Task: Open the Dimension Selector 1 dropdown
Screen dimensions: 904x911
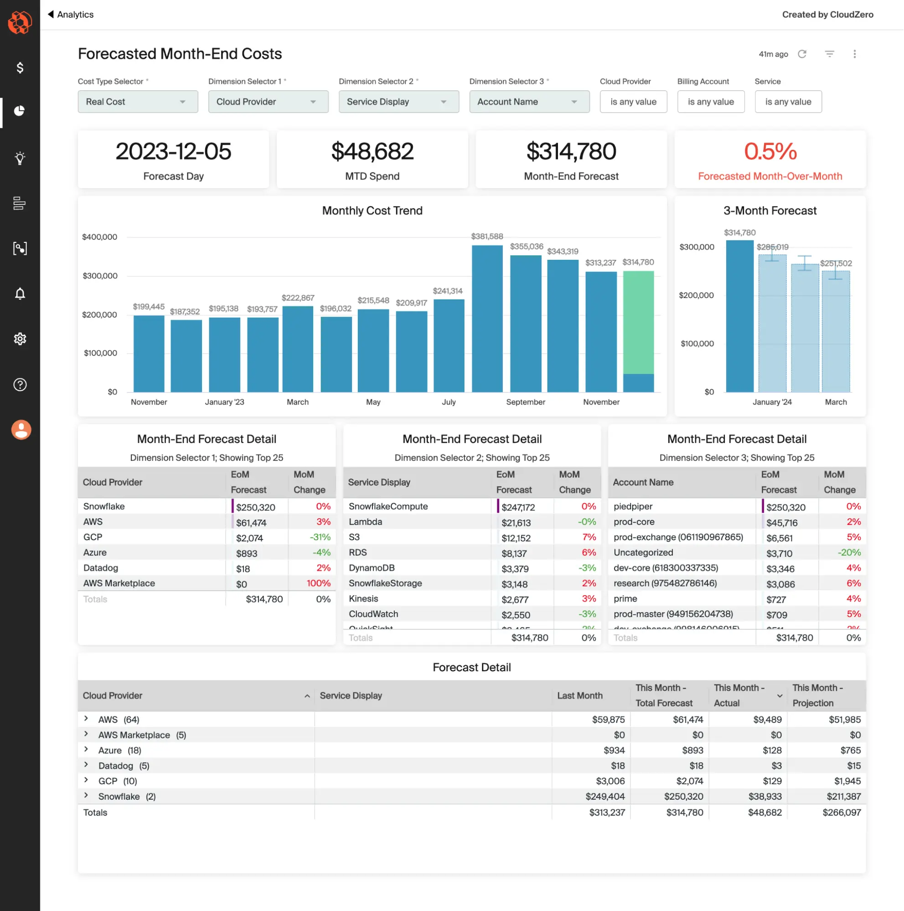Action: point(268,101)
